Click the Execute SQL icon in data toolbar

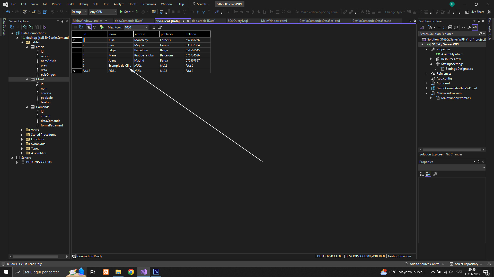(x=102, y=27)
